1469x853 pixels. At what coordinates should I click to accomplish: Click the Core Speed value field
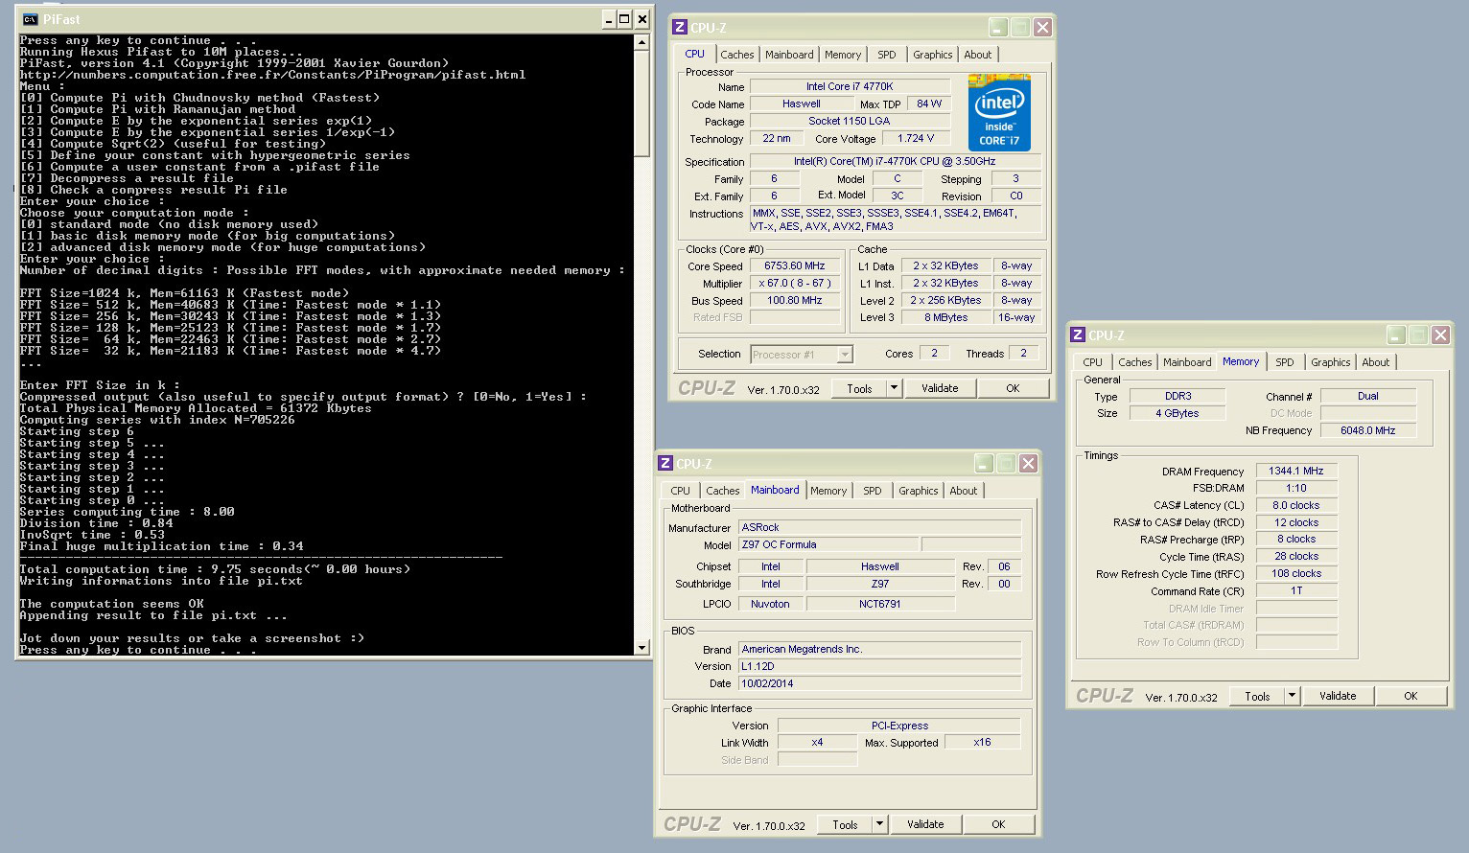(794, 266)
